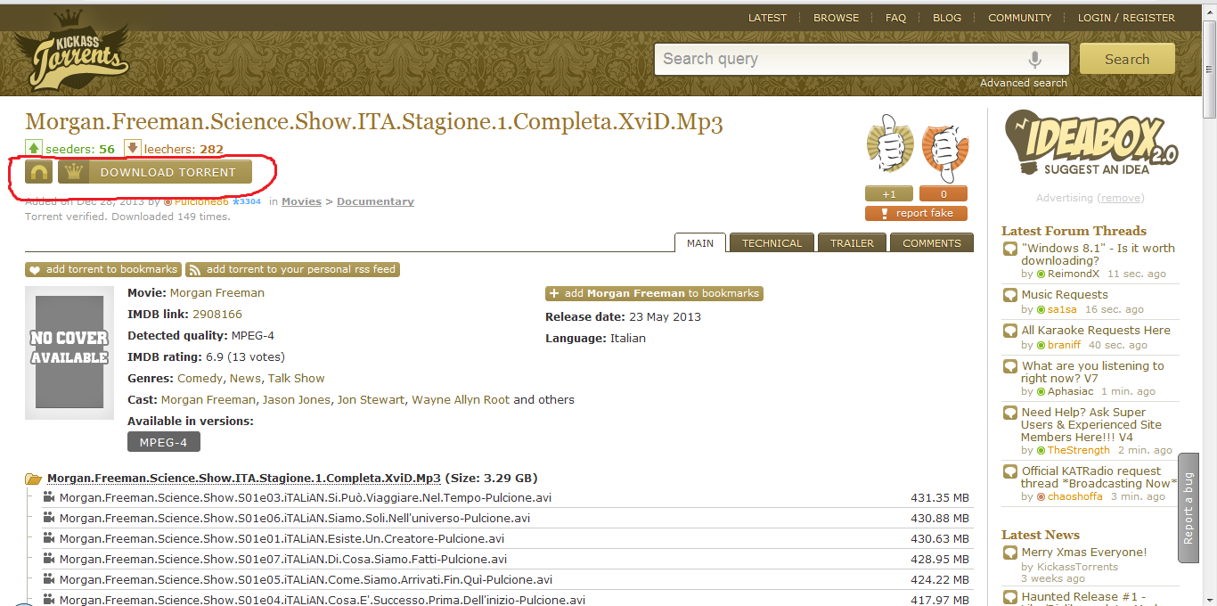Click chat icon beside Need Help? thread
Viewport: 1217px width, 606px height.
[1009, 414]
